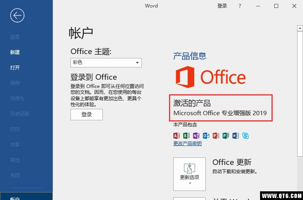Select 关闭 in the sidebar

[x=15, y=176]
